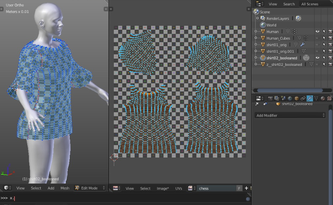Viewport: 333px width, 205px height.
Task: Click the mesh data icon on shirt02_booleaned row
Action: click(x=306, y=58)
